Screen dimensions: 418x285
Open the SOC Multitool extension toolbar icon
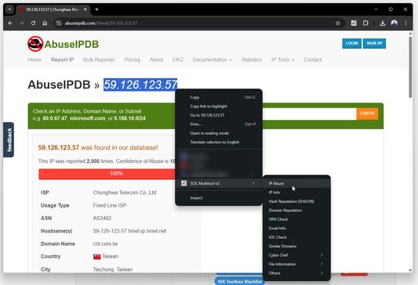pyautogui.click(x=354, y=23)
